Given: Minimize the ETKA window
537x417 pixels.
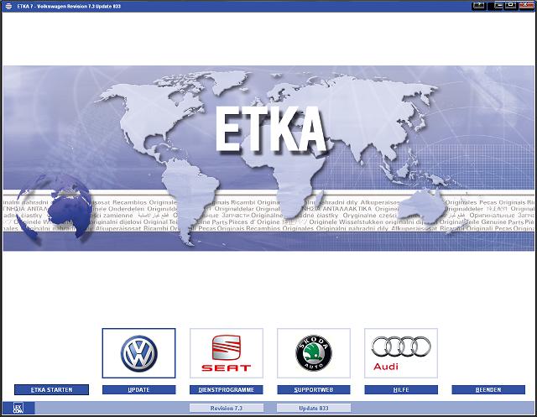Looking at the screenshot, I should pyautogui.click(x=498, y=6).
